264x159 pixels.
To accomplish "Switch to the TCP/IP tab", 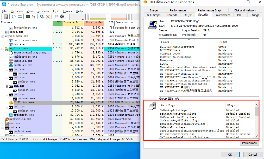I will pos(187,15).
